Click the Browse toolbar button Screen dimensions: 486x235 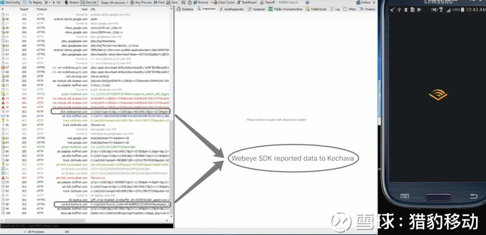(x=201, y=2)
